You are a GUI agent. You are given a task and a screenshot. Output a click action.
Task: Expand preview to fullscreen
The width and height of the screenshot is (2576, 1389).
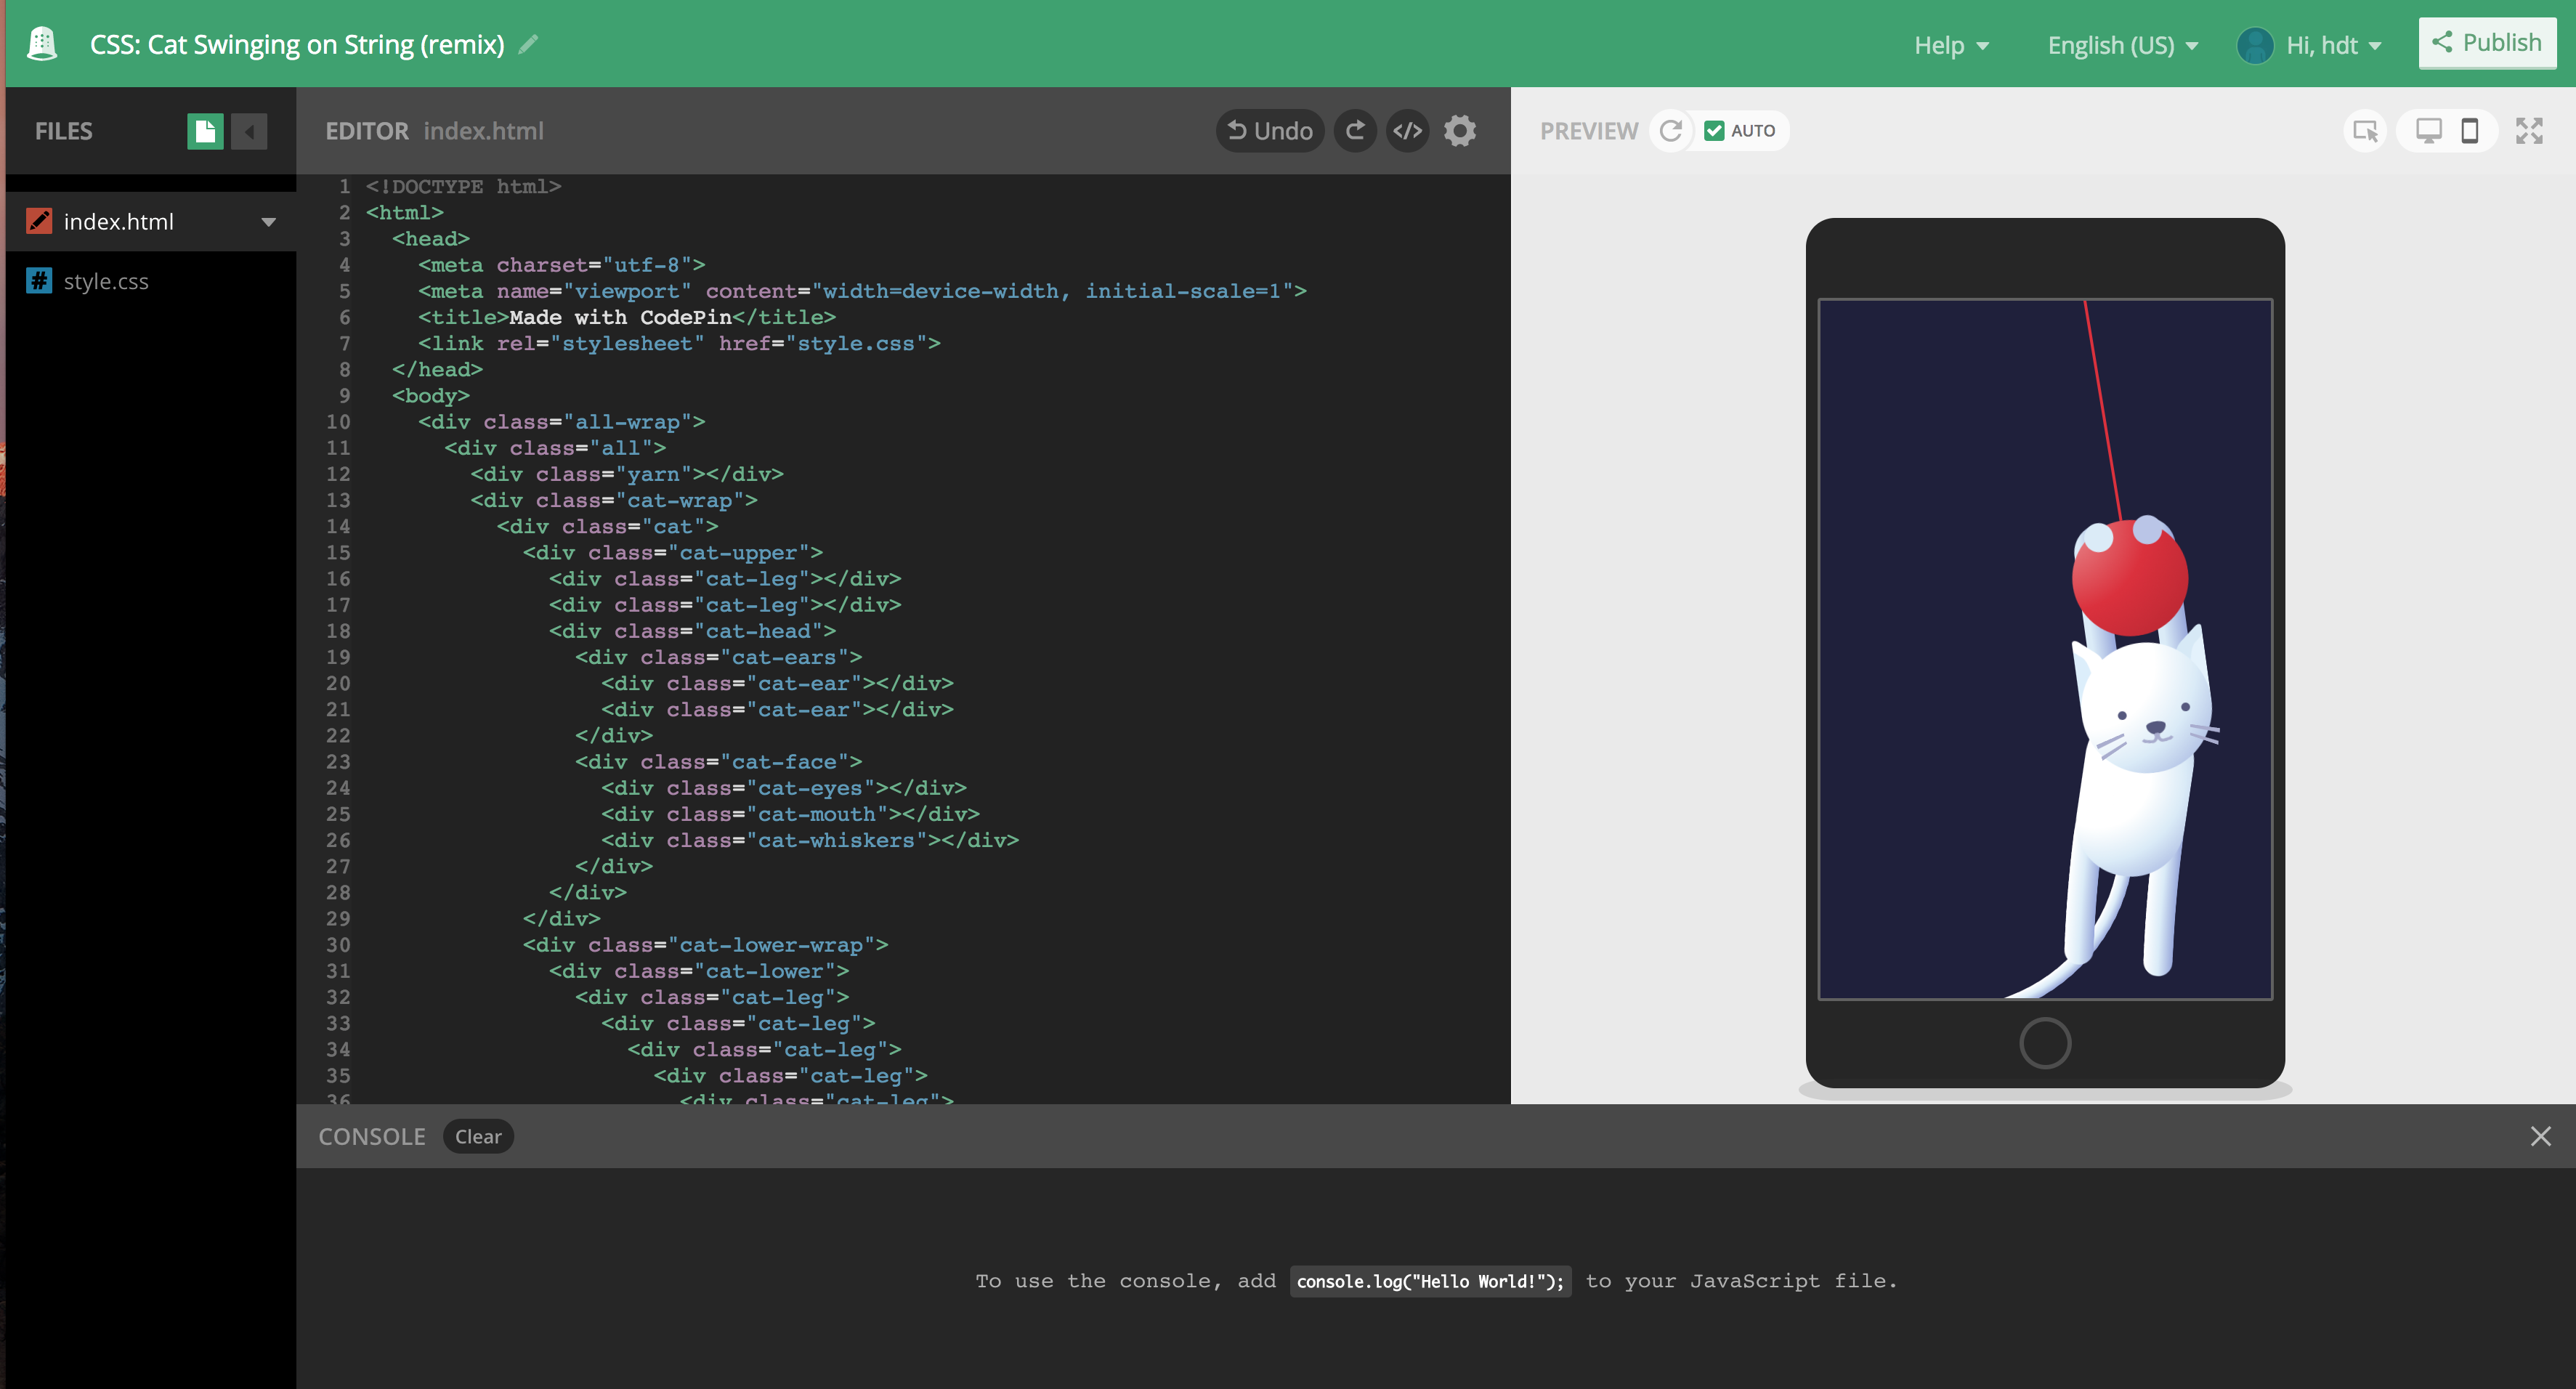(x=2531, y=130)
